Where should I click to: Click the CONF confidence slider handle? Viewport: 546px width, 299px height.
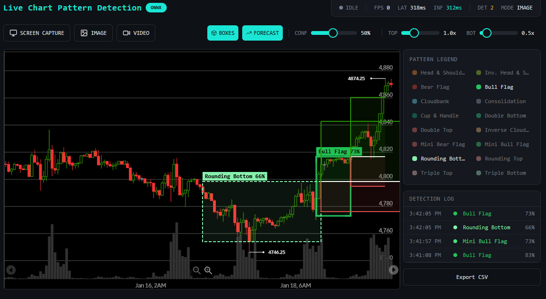pos(333,33)
